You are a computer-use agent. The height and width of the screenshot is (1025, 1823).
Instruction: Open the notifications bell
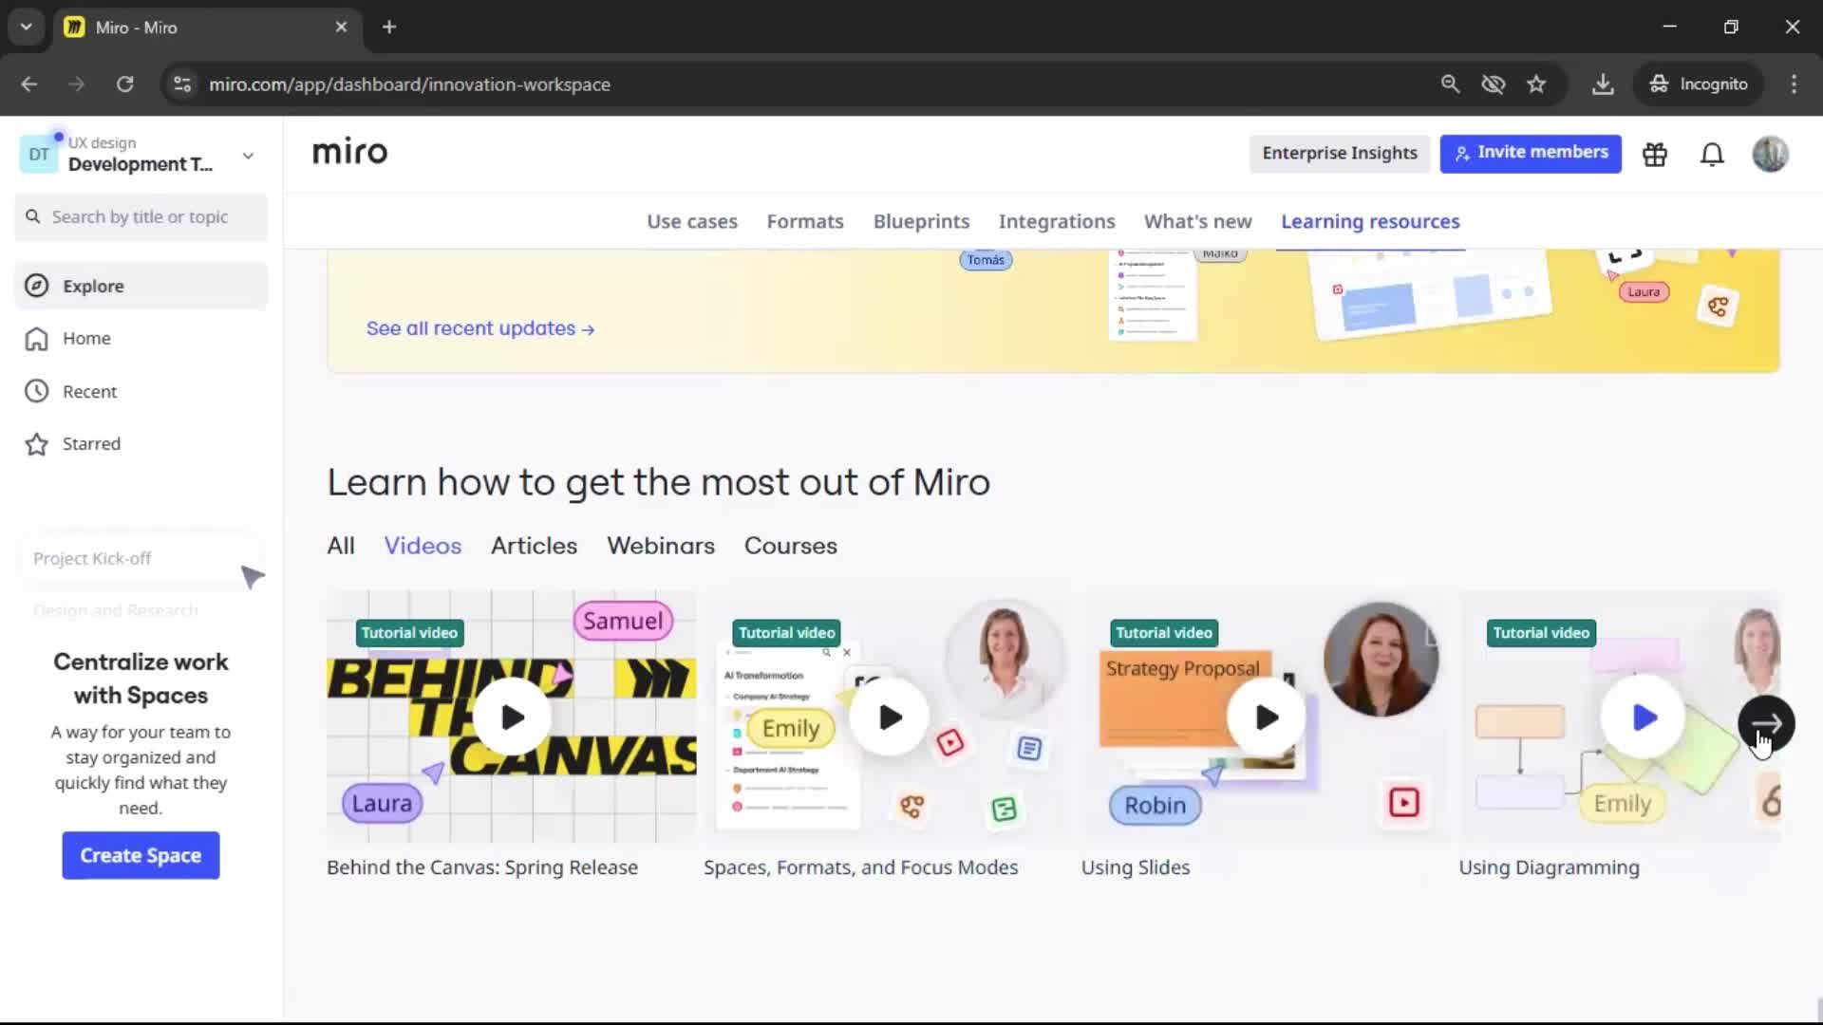[x=1712, y=154]
